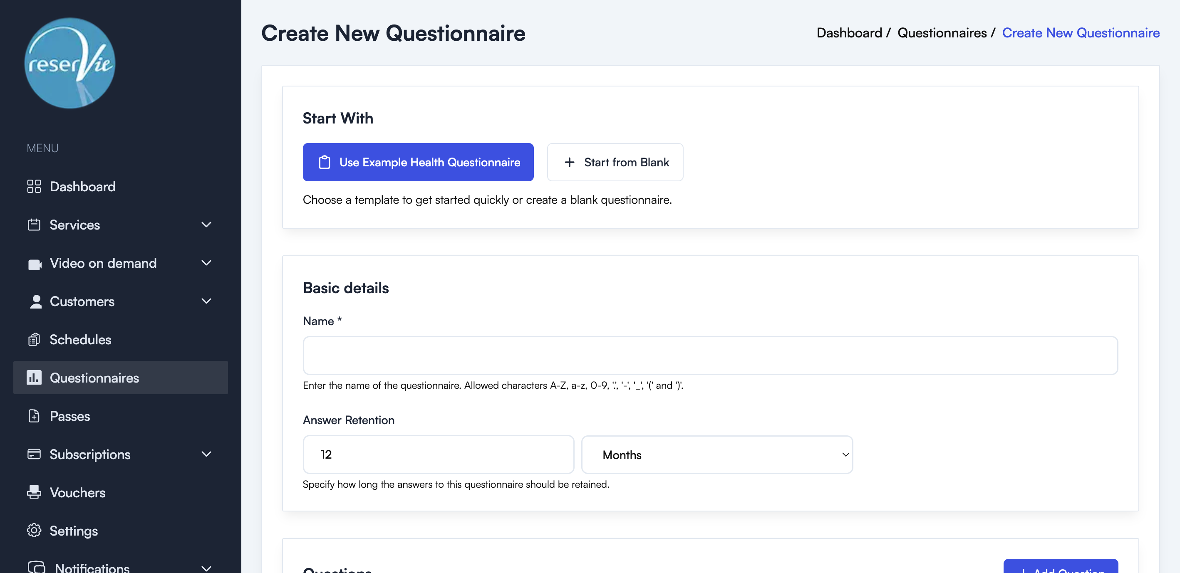Click the Start from Blank button
Viewport: 1180px width, 573px height.
click(615, 162)
